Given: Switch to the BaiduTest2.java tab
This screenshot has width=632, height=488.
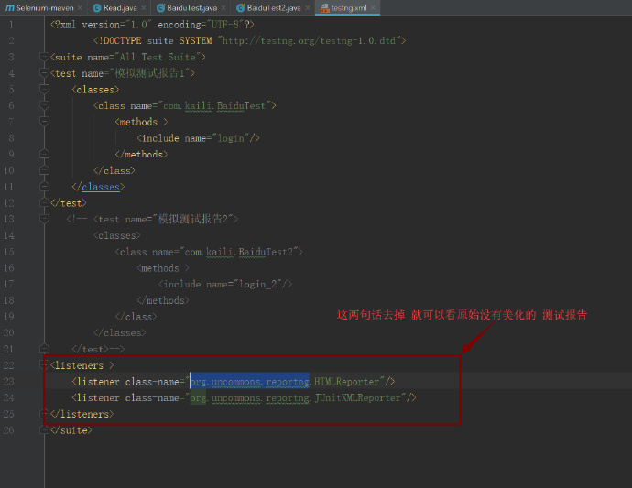Looking at the screenshot, I should 274,7.
